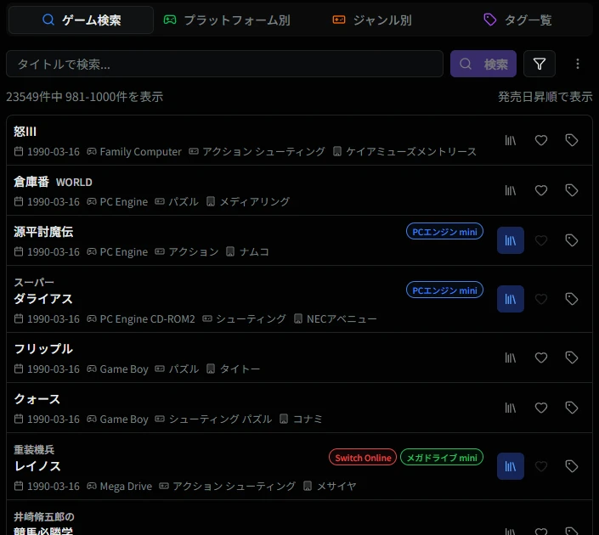Viewport: 599px width, 535px height.
Task: Favorite フリップル with heart icon
Action: point(541,358)
